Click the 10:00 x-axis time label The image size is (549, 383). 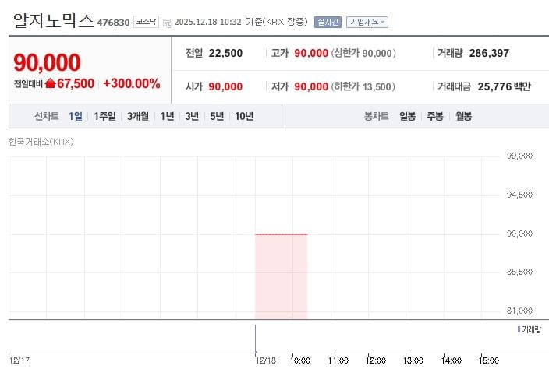click(x=301, y=360)
